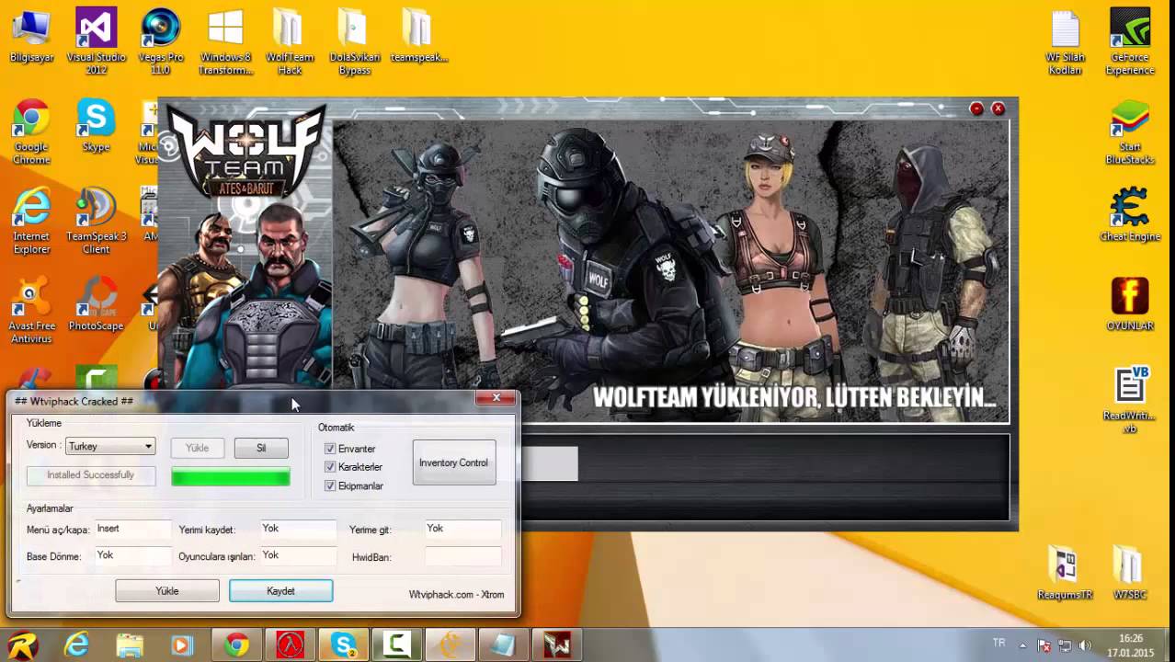Click the Menü aç/kapa Insert field
This screenshot has height=662, width=1175.
coord(132,530)
